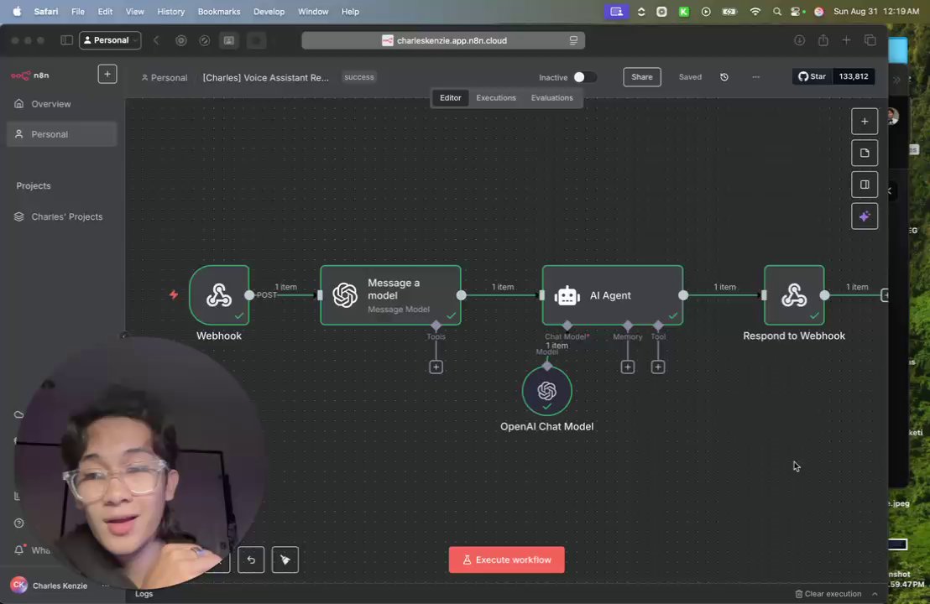Viewport: 930px width, 604px height.
Task: Click the success tag
Action: tap(359, 77)
